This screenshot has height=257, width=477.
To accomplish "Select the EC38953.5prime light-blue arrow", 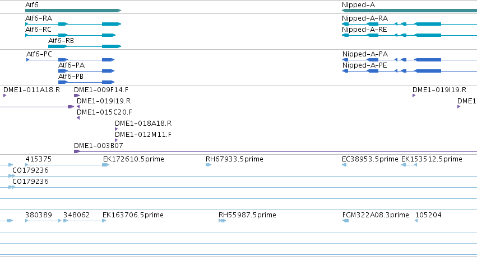I will coord(344,165).
